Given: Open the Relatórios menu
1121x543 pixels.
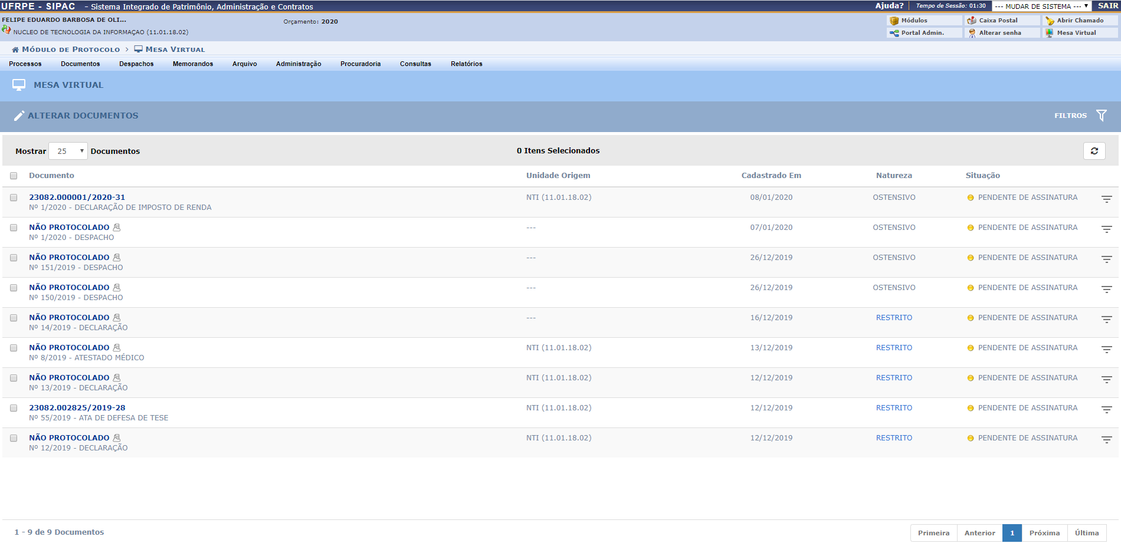Looking at the screenshot, I should coord(466,64).
